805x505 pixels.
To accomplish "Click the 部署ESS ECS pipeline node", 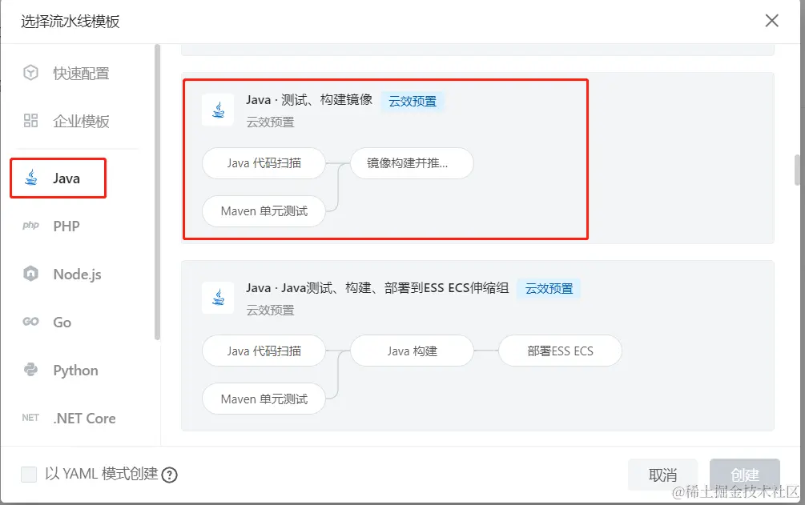I will point(560,351).
